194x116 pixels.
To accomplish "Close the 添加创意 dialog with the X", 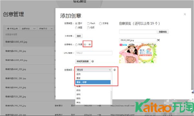I will pyautogui.click(x=185, y=14).
